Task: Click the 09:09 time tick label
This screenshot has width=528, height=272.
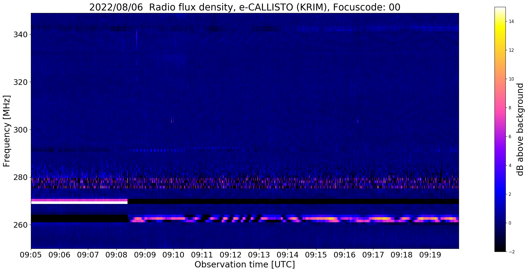Action: [145, 255]
